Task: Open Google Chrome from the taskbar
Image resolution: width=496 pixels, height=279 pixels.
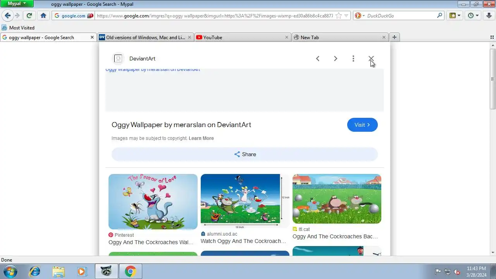Action: [x=130, y=272]
